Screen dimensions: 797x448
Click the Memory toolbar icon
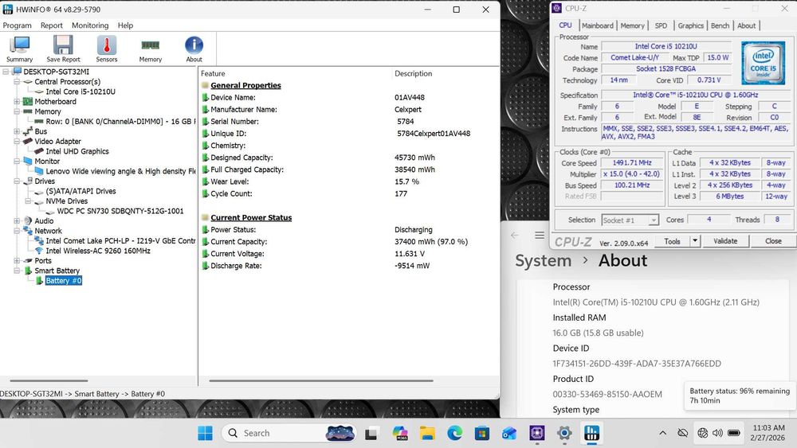(151, 49)
